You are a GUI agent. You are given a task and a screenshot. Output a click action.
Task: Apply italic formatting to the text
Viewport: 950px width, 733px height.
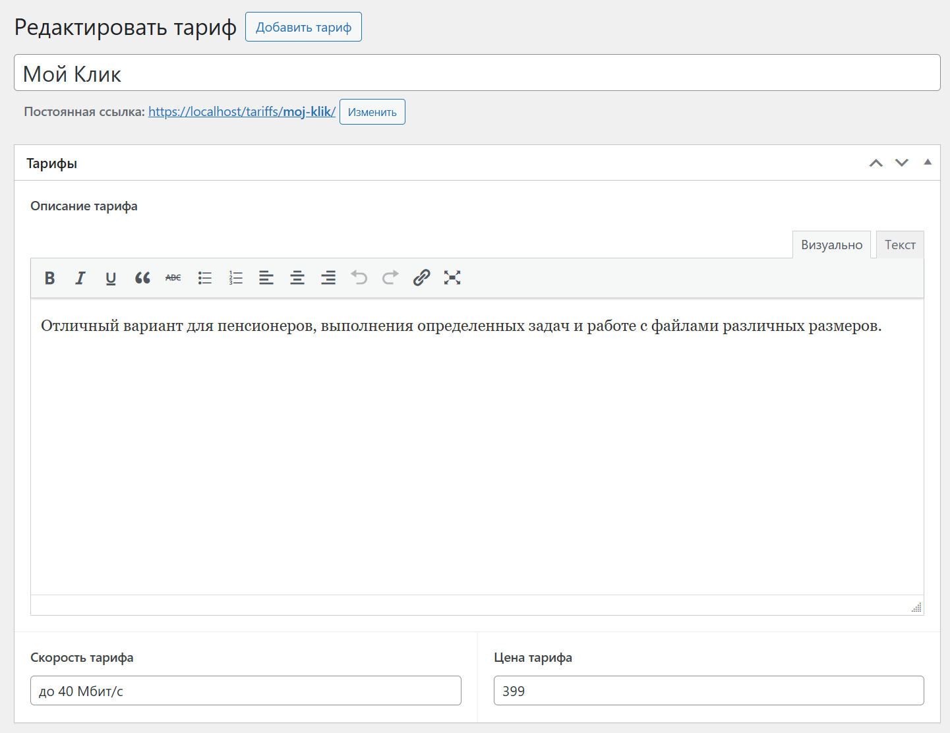[80, 278]
